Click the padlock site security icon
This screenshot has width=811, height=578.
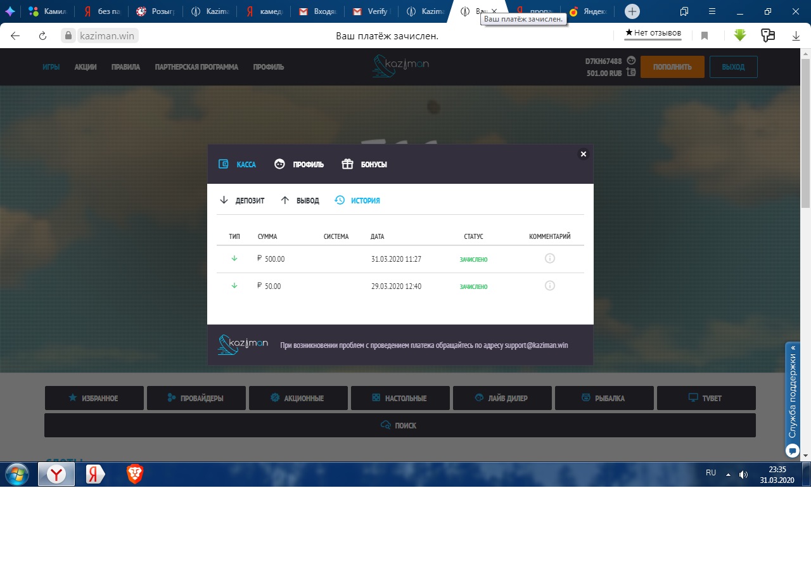pyautogui.click(x=68, y=35)
